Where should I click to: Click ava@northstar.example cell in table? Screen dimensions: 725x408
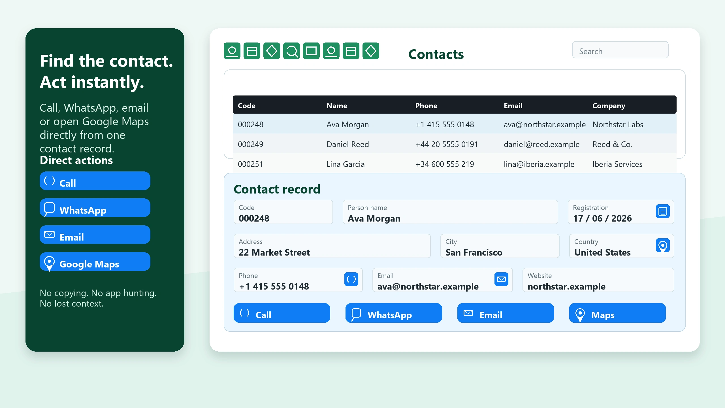point(545,124)
